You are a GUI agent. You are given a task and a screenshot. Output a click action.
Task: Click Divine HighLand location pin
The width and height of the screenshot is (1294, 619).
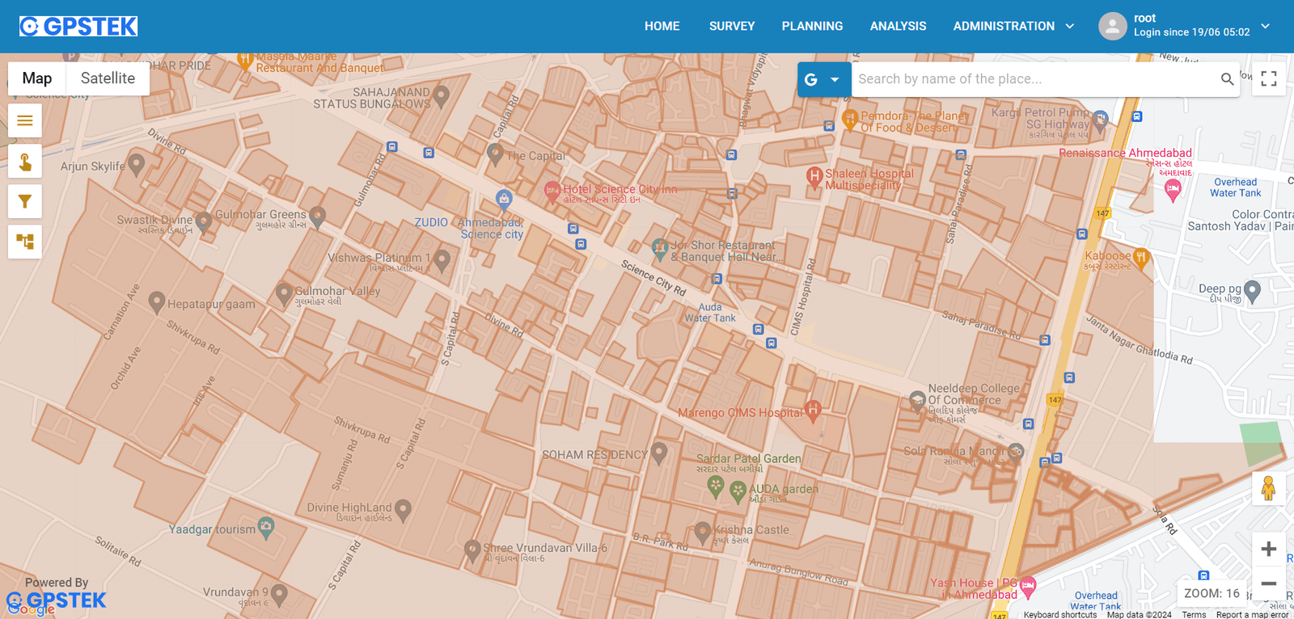pyautogui.click(x=403, y=510)
